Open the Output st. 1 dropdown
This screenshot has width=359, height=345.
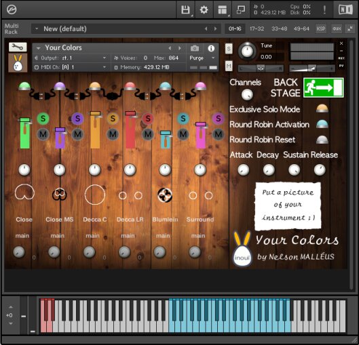pos(71,58)
